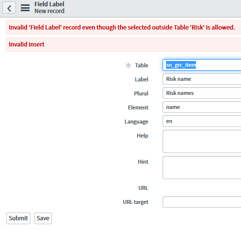Click the Hint field label text
241x230 pixels.
pyautogui.click(x=143, y=162)
